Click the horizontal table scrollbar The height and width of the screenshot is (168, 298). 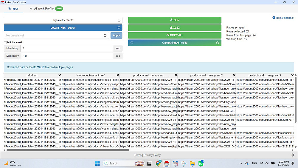click(68, 150)
